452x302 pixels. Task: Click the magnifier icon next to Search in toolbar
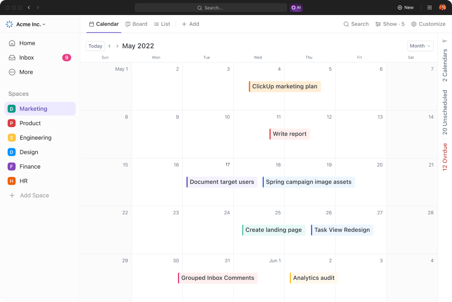tap(346, 24)
